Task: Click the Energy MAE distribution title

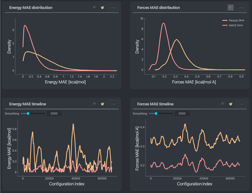Action: click(x=31, y=8)
